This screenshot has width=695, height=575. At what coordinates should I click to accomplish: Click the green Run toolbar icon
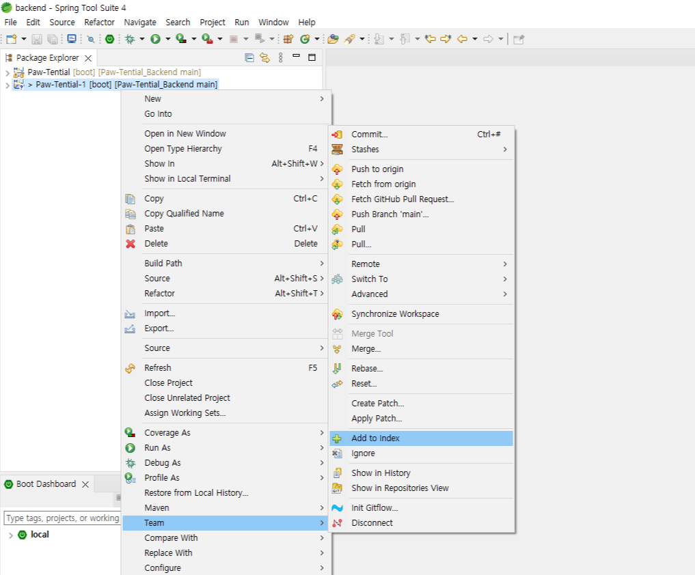click(x=155, y=39)
